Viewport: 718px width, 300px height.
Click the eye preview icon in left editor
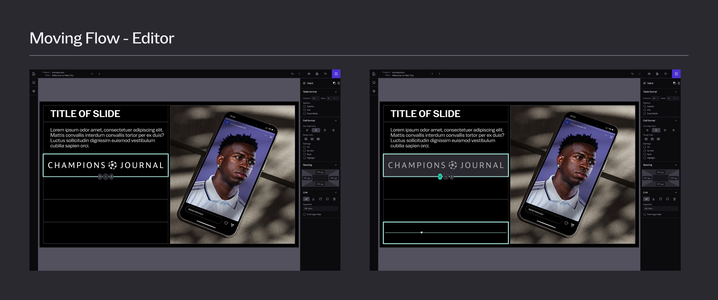click(x=309, y=74)
